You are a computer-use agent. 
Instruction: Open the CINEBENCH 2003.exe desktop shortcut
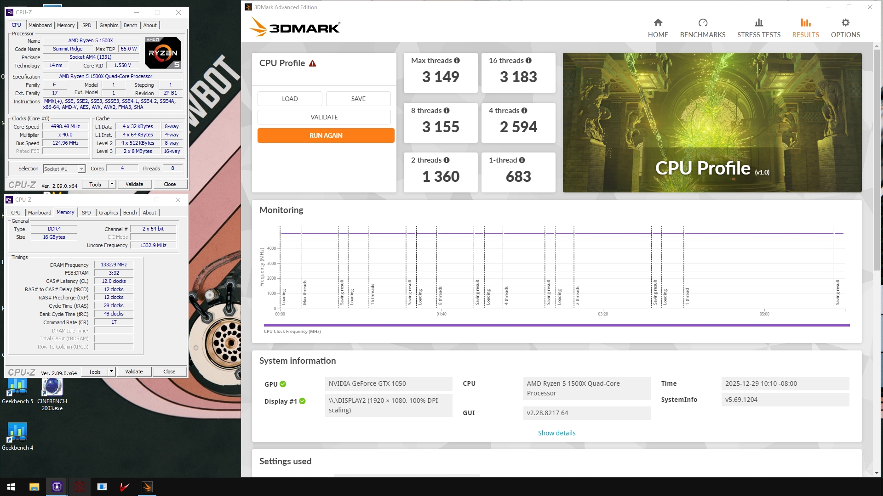(x=52, y=394)
